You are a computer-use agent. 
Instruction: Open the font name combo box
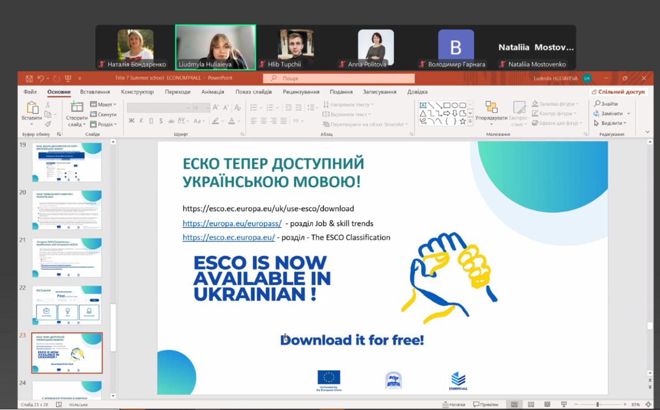tap(159, 108)
